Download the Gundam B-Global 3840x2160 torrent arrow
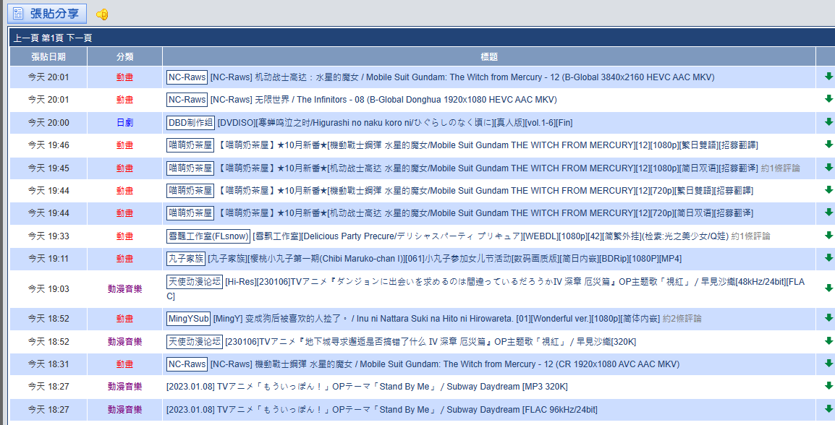This screenshot has width=835, height=425. click(828, 77)
